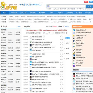Click the torrentkitty icon
The image size is (93, 93).
coord(74,60)
